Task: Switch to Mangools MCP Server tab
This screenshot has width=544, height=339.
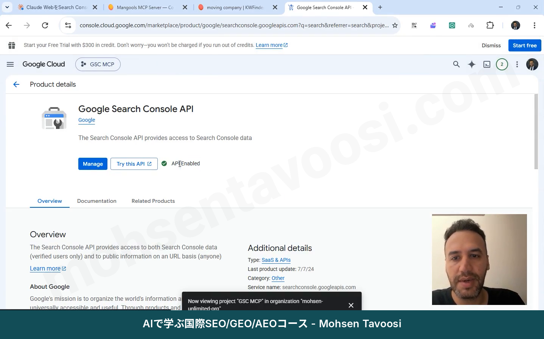Action: (147, 7)
